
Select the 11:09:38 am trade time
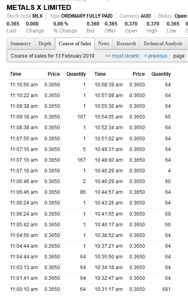pyautogui.click(x=24, y=106)
